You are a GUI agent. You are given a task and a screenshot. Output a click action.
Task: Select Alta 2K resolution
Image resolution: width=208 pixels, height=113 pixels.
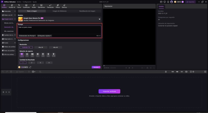pyautogui.click(x=41, y=47)
